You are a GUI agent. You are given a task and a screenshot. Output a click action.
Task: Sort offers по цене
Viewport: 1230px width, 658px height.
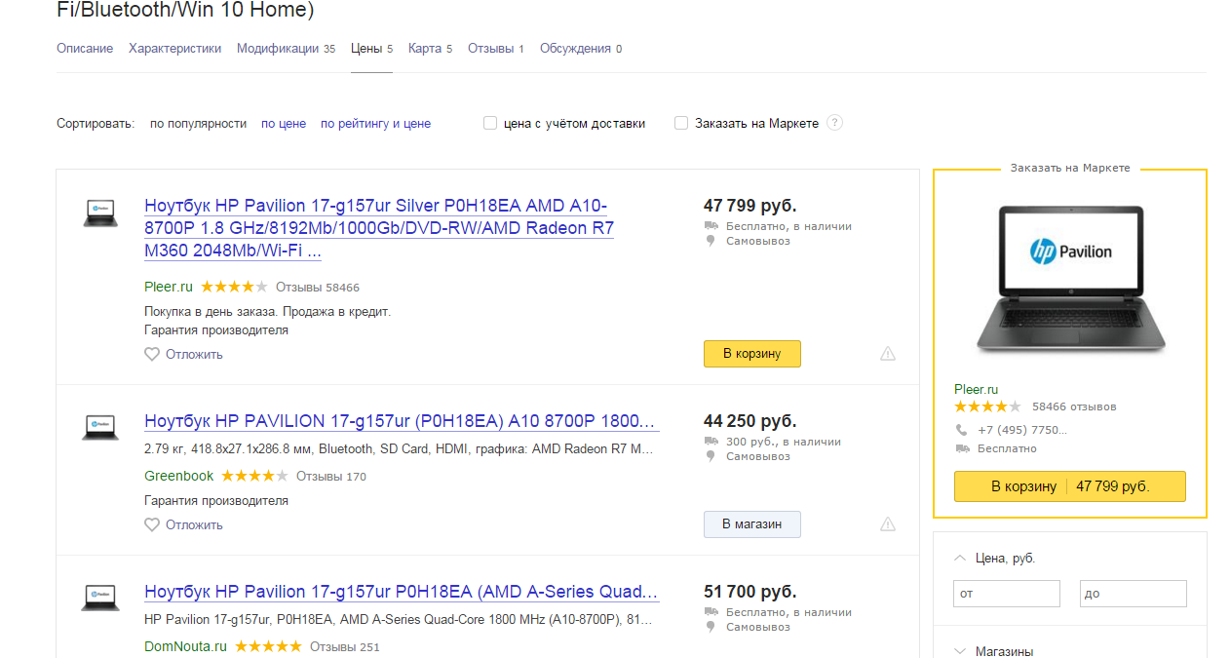pos(284,124)
